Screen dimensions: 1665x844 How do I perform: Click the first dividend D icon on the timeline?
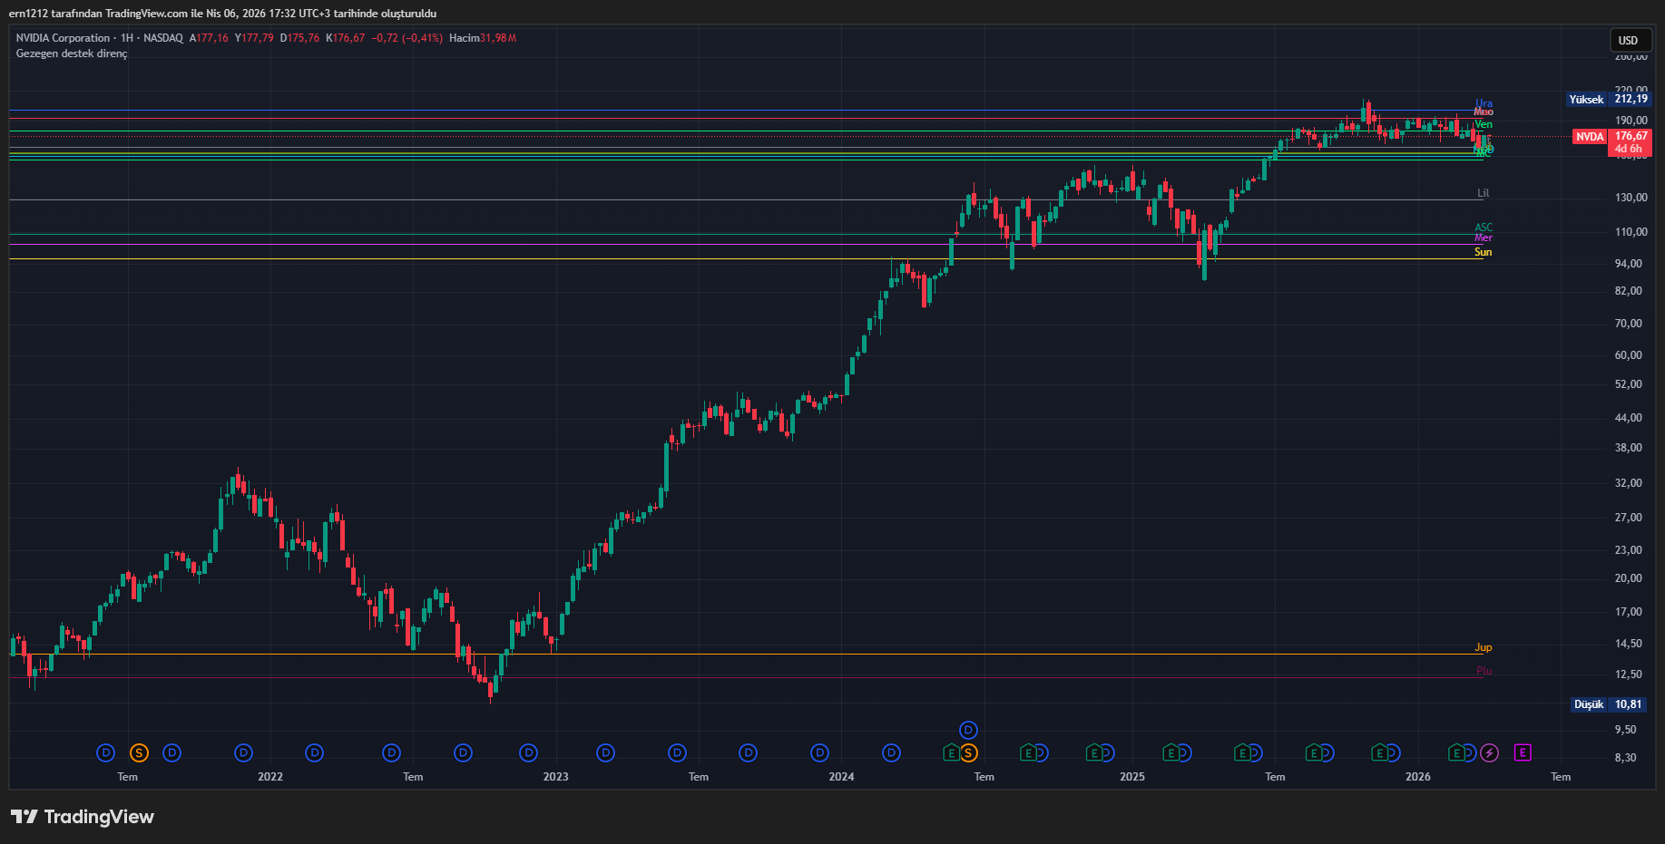pyautogui.click(x=106, y=752)
